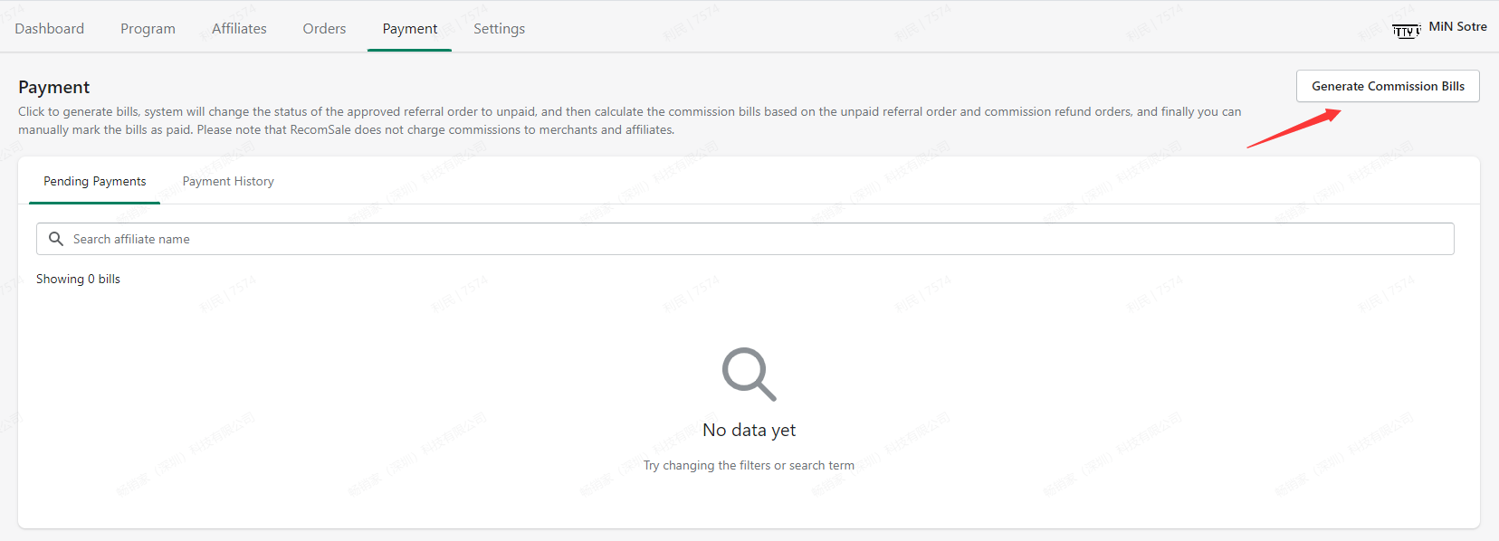Click the Try changing the filters hint
1499x541 pixels.
click(749, 465)
